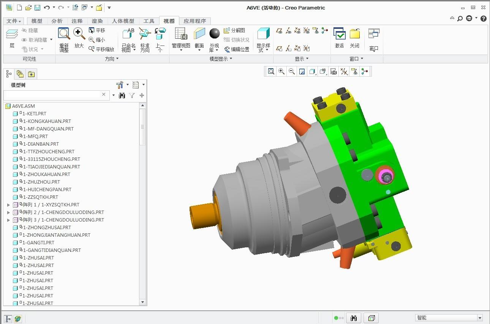Click the Activate (激活) window icon
This screenshot has height=324, width=490.
339,38
